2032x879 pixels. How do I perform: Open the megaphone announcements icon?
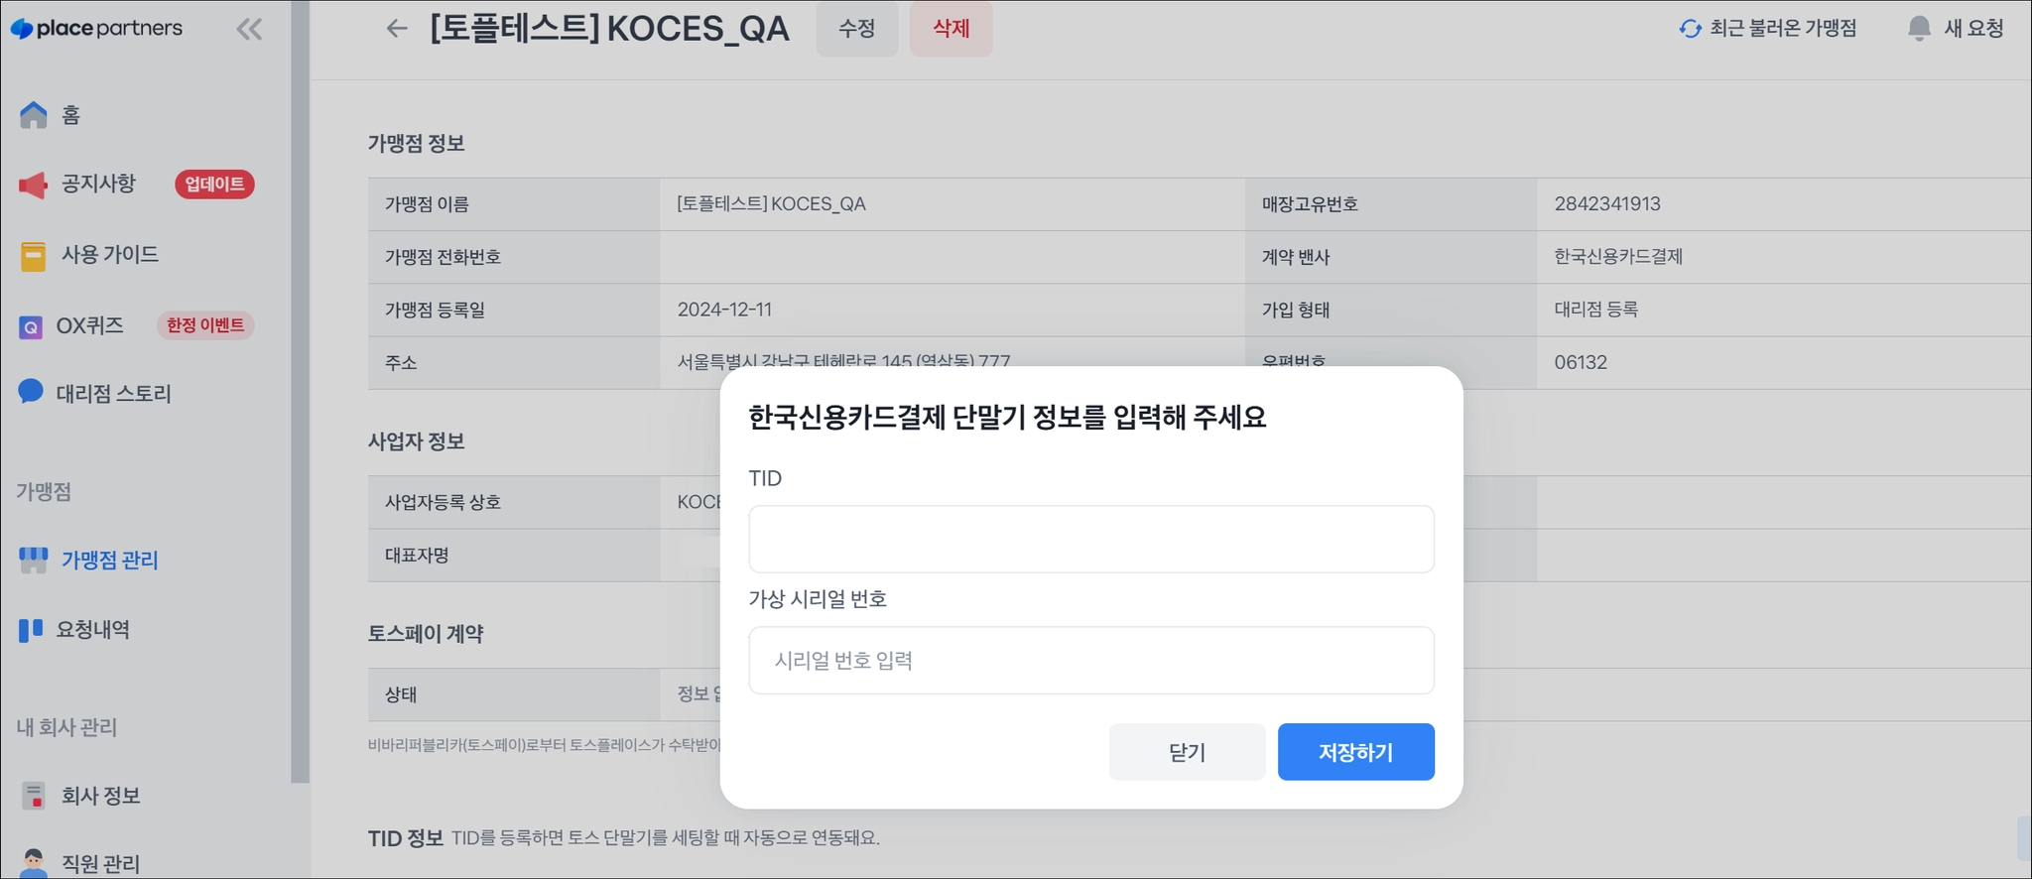[x=34, y=185]
